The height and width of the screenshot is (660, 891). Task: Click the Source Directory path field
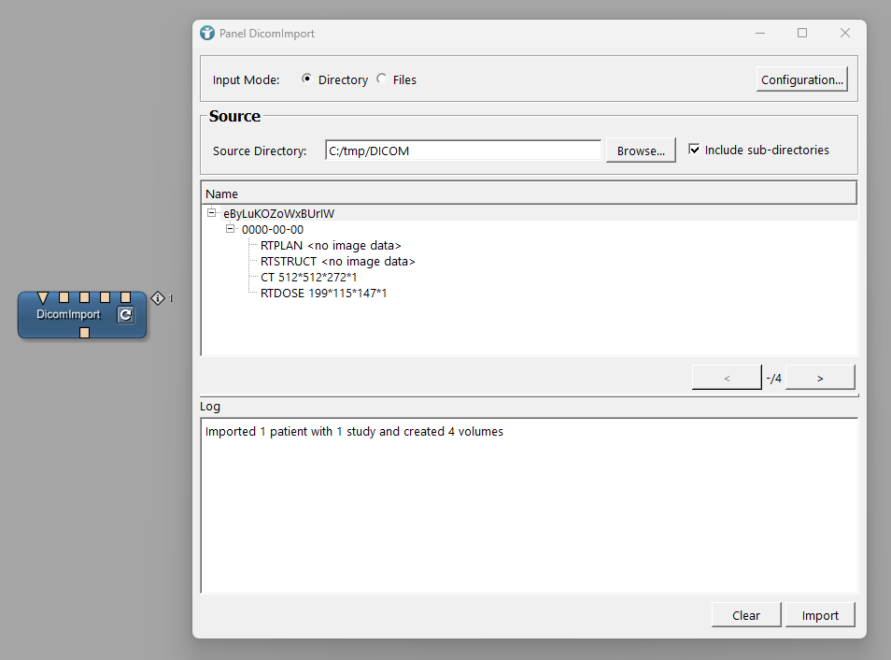pyautogui.click(x=462, y=151)
